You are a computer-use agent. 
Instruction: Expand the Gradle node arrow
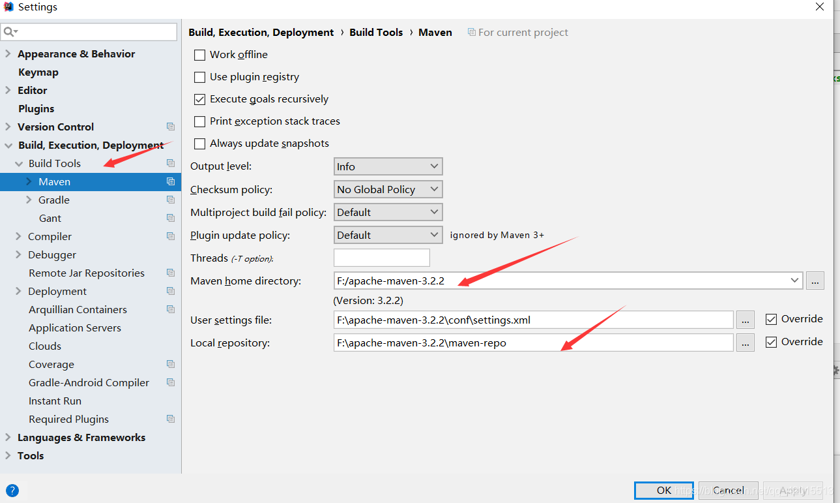point(29,200)
